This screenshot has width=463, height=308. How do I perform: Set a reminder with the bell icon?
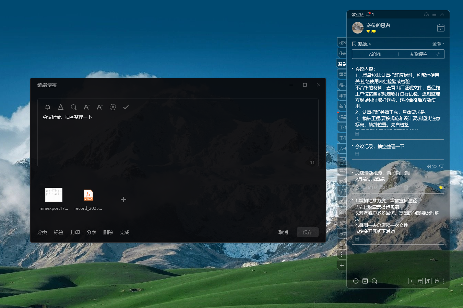(x=48, y=107)
